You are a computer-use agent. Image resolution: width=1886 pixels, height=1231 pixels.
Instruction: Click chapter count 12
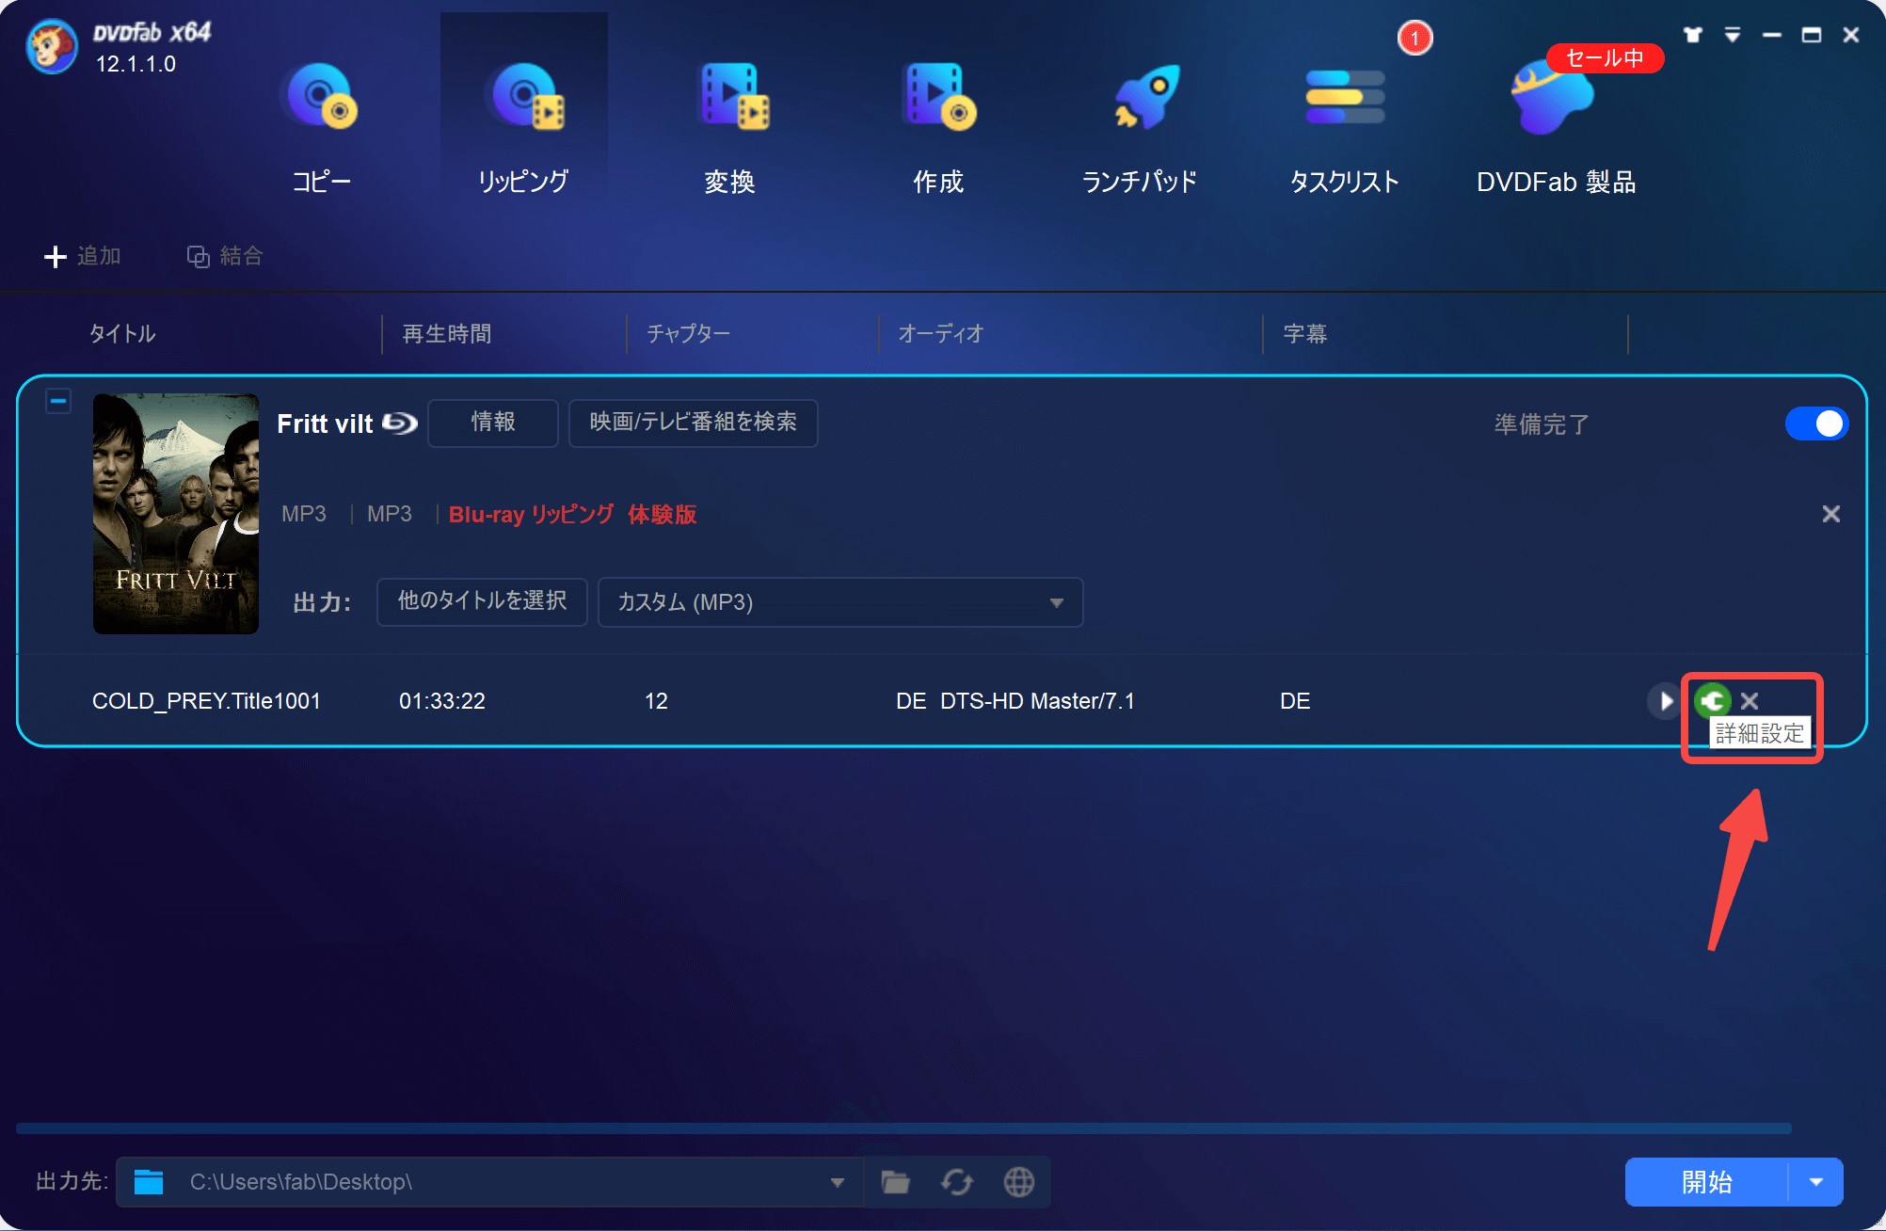click(x=656, y=701)
